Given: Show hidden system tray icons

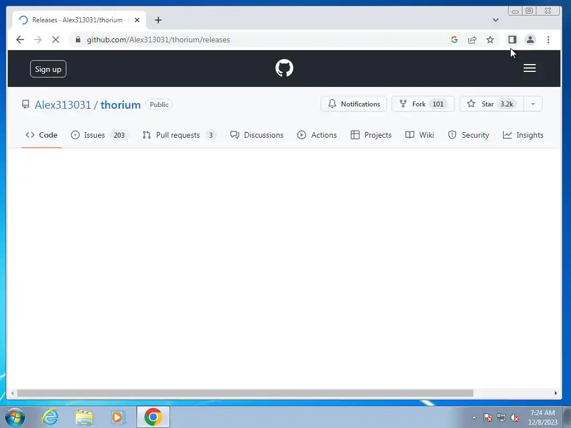Looking at the screenshot, I should coord(474,418).
